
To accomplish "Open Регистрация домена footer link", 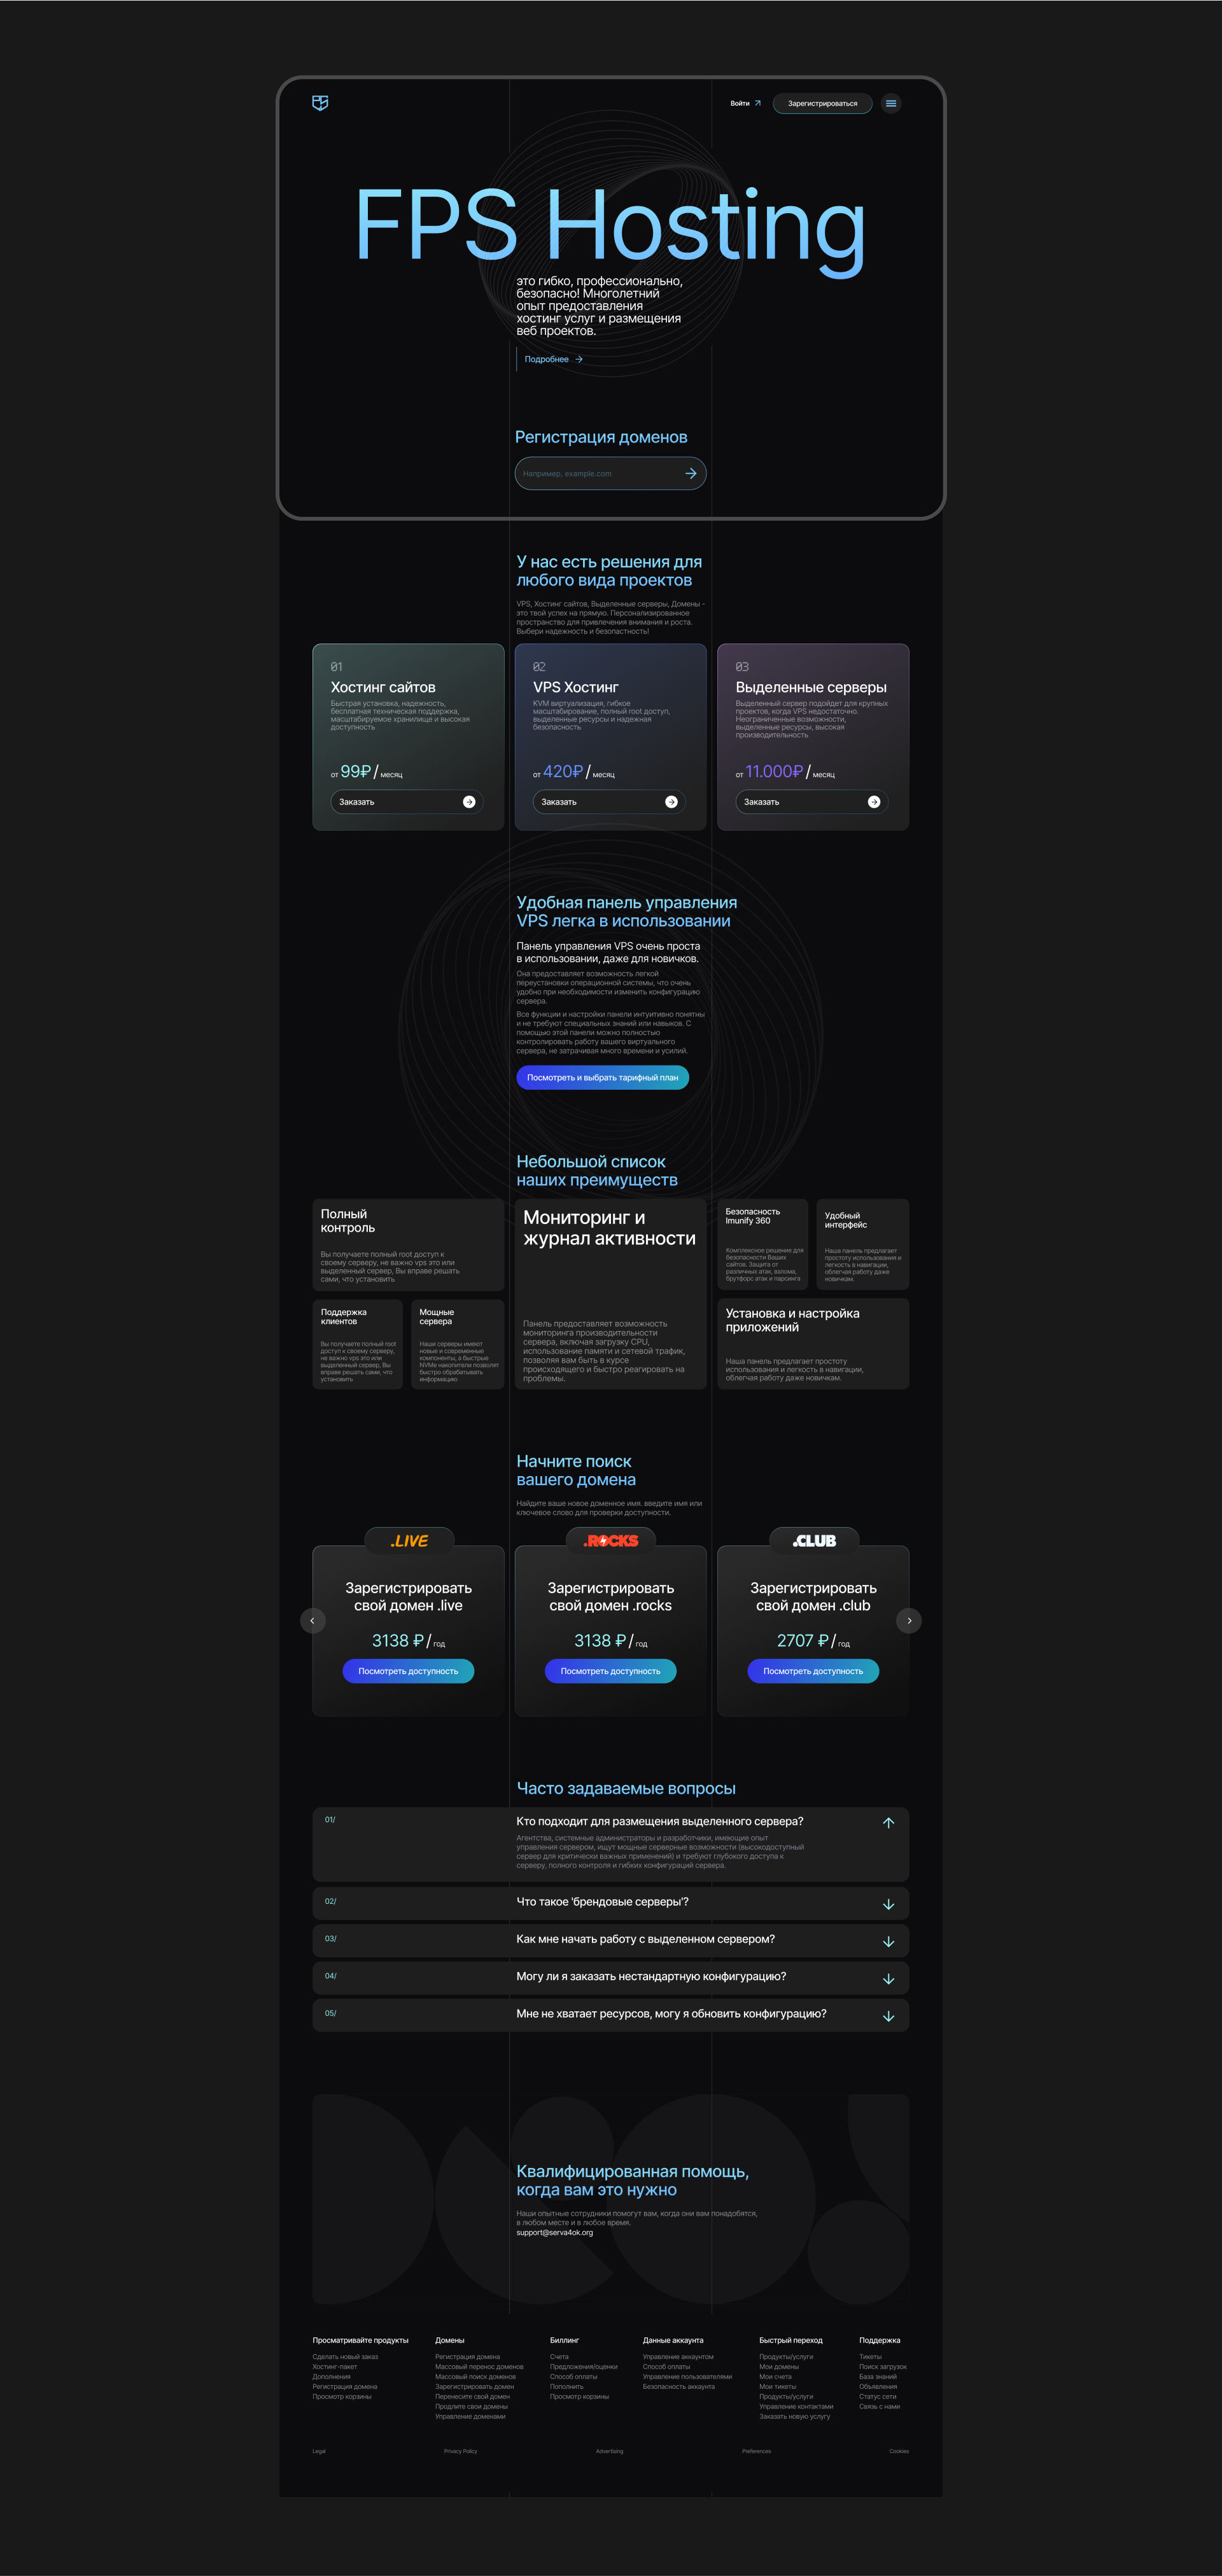I will pos(467,2357).
